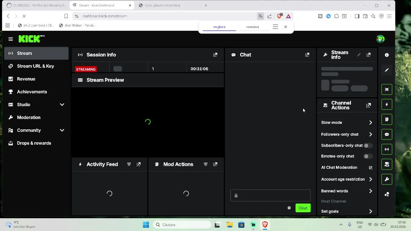Open browser extensions puzzle icon
The image size is (411, 231).
[x=336, y=16]
